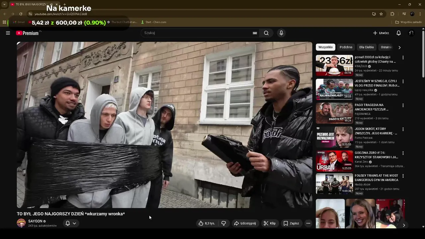Screen dimensions: 425x239
Task: Select the Dla Ciebie filter chip
Action: point(367,47)
